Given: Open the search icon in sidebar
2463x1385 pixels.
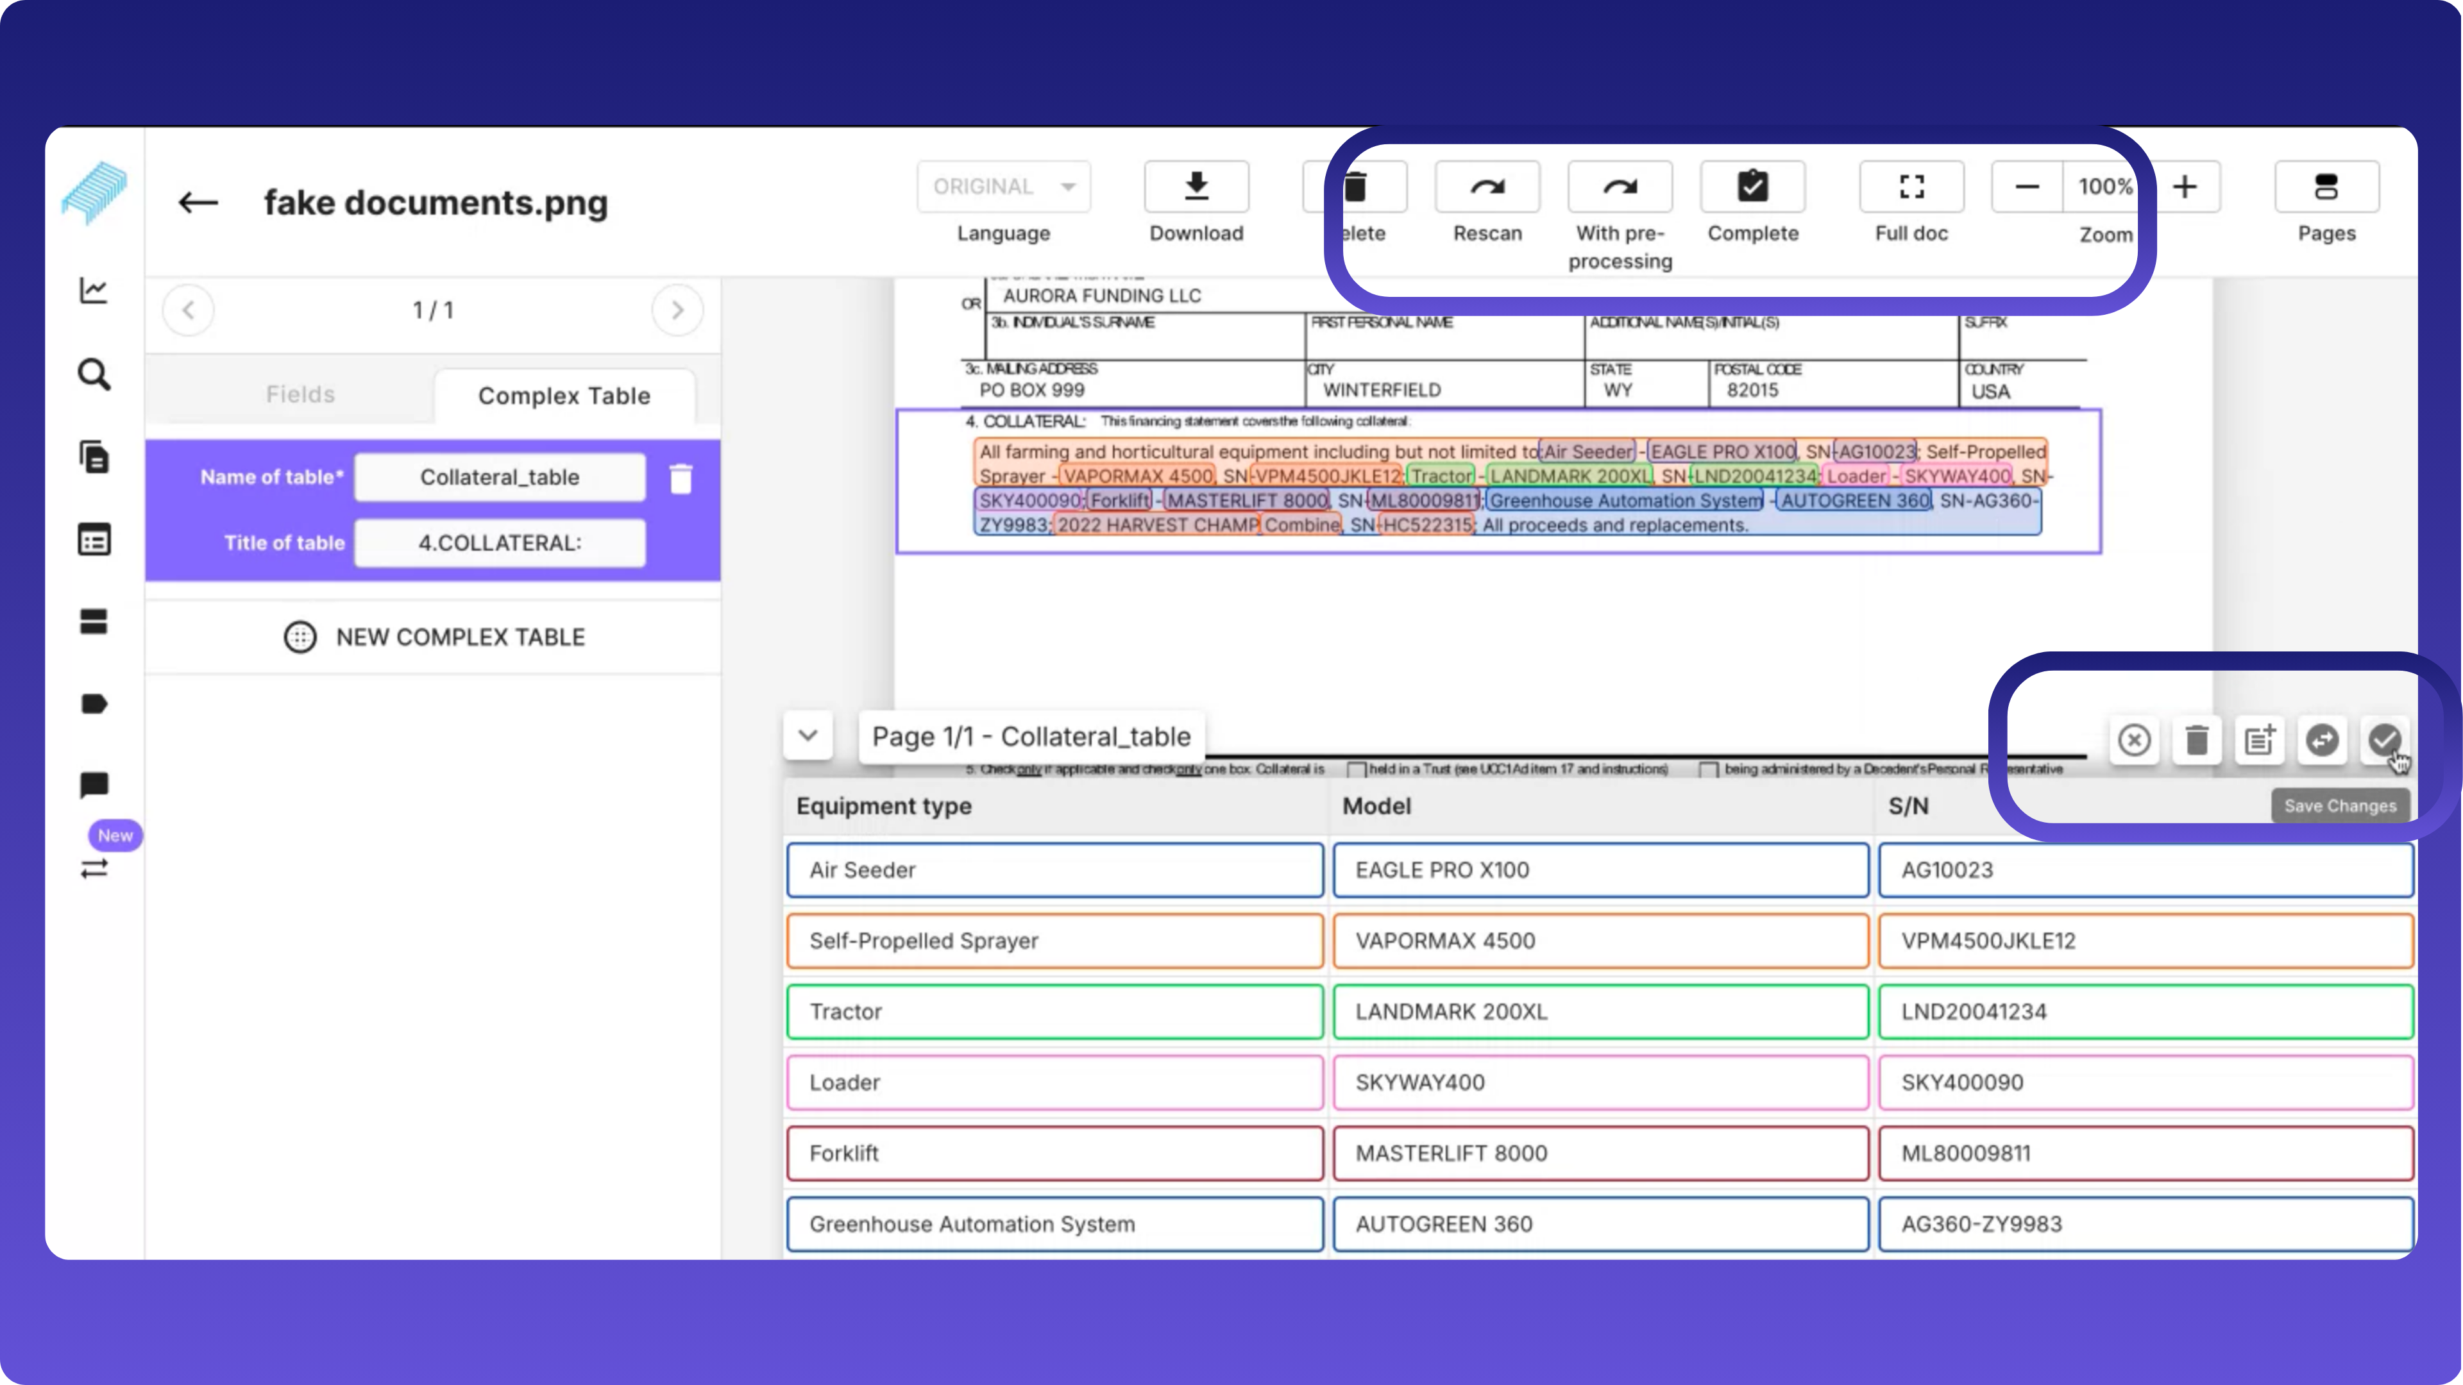Looking at the screenshot, I should click(x=94, y=374).
